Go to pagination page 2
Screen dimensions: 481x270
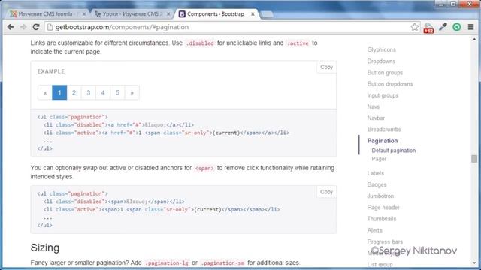click(x=74, y=92)
